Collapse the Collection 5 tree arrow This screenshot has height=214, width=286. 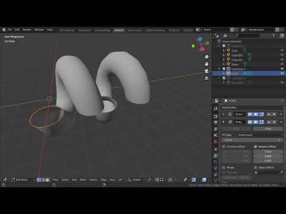coord(219,69)
